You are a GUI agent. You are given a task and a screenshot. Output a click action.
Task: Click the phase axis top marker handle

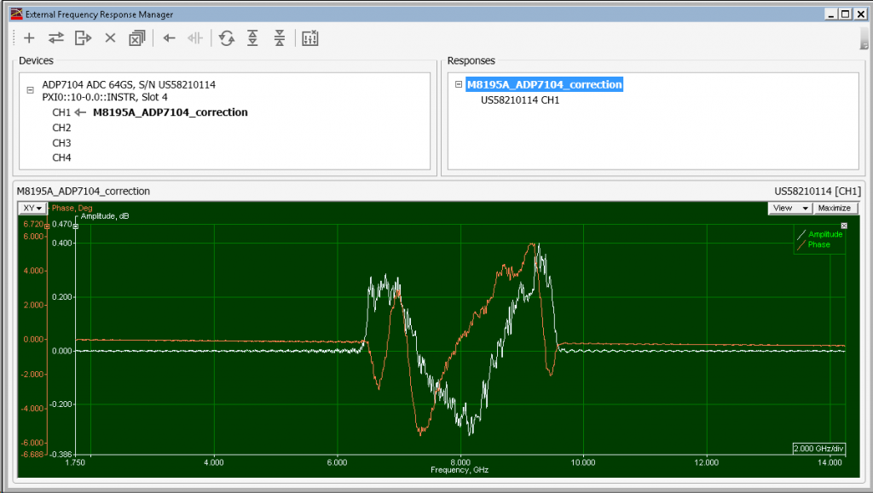point(47,226)
